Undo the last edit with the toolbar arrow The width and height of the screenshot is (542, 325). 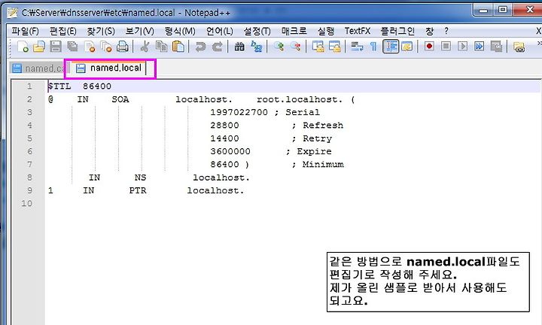pyautogui.click(x=200, y=47)
